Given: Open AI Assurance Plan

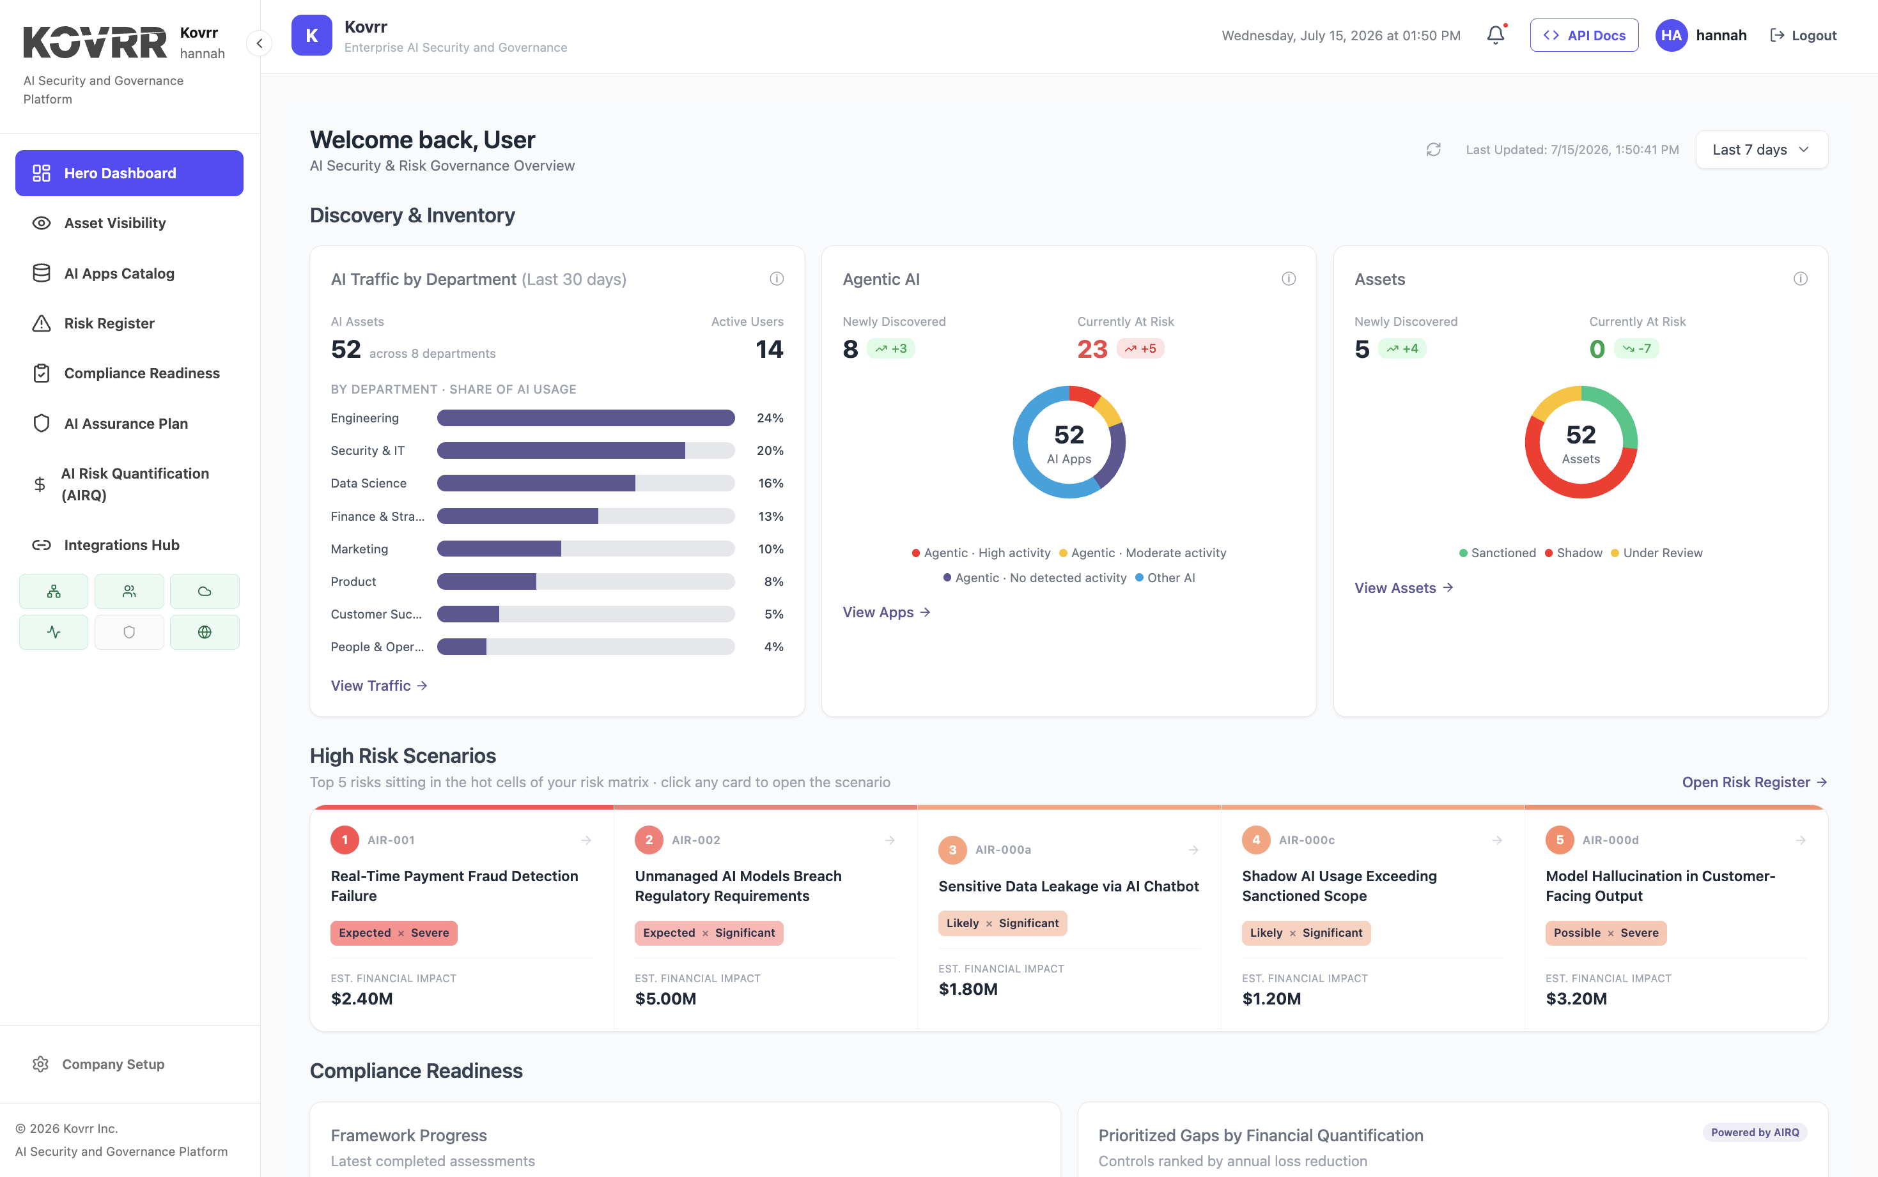Looking at the screenshot, I should click(x=129, y=424).
